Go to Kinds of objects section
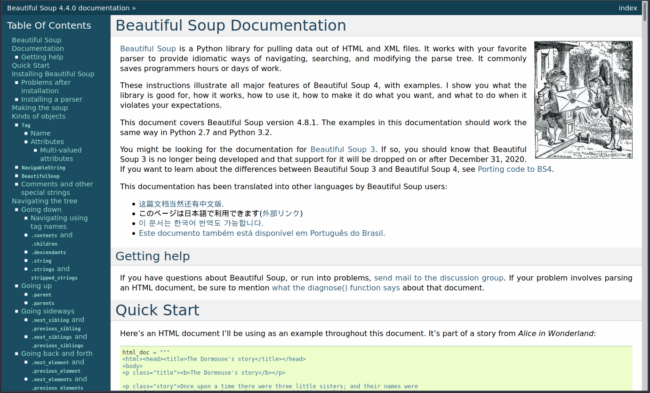The width and height of the screenshot is (650, 393). pyautogui.click(x=39, y=116)
